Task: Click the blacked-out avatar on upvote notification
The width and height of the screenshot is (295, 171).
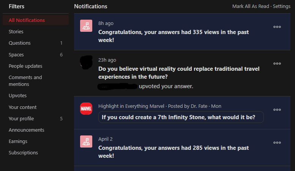Action: click(x=86, y=62)
